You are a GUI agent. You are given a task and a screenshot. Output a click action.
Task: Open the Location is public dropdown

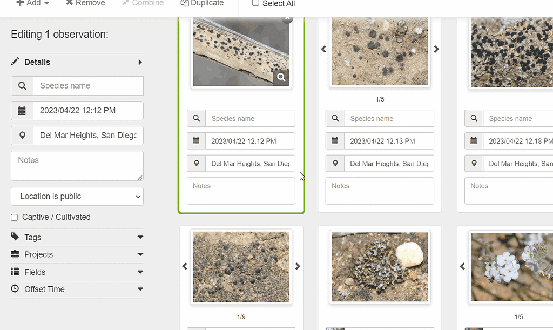pos(77,197)
